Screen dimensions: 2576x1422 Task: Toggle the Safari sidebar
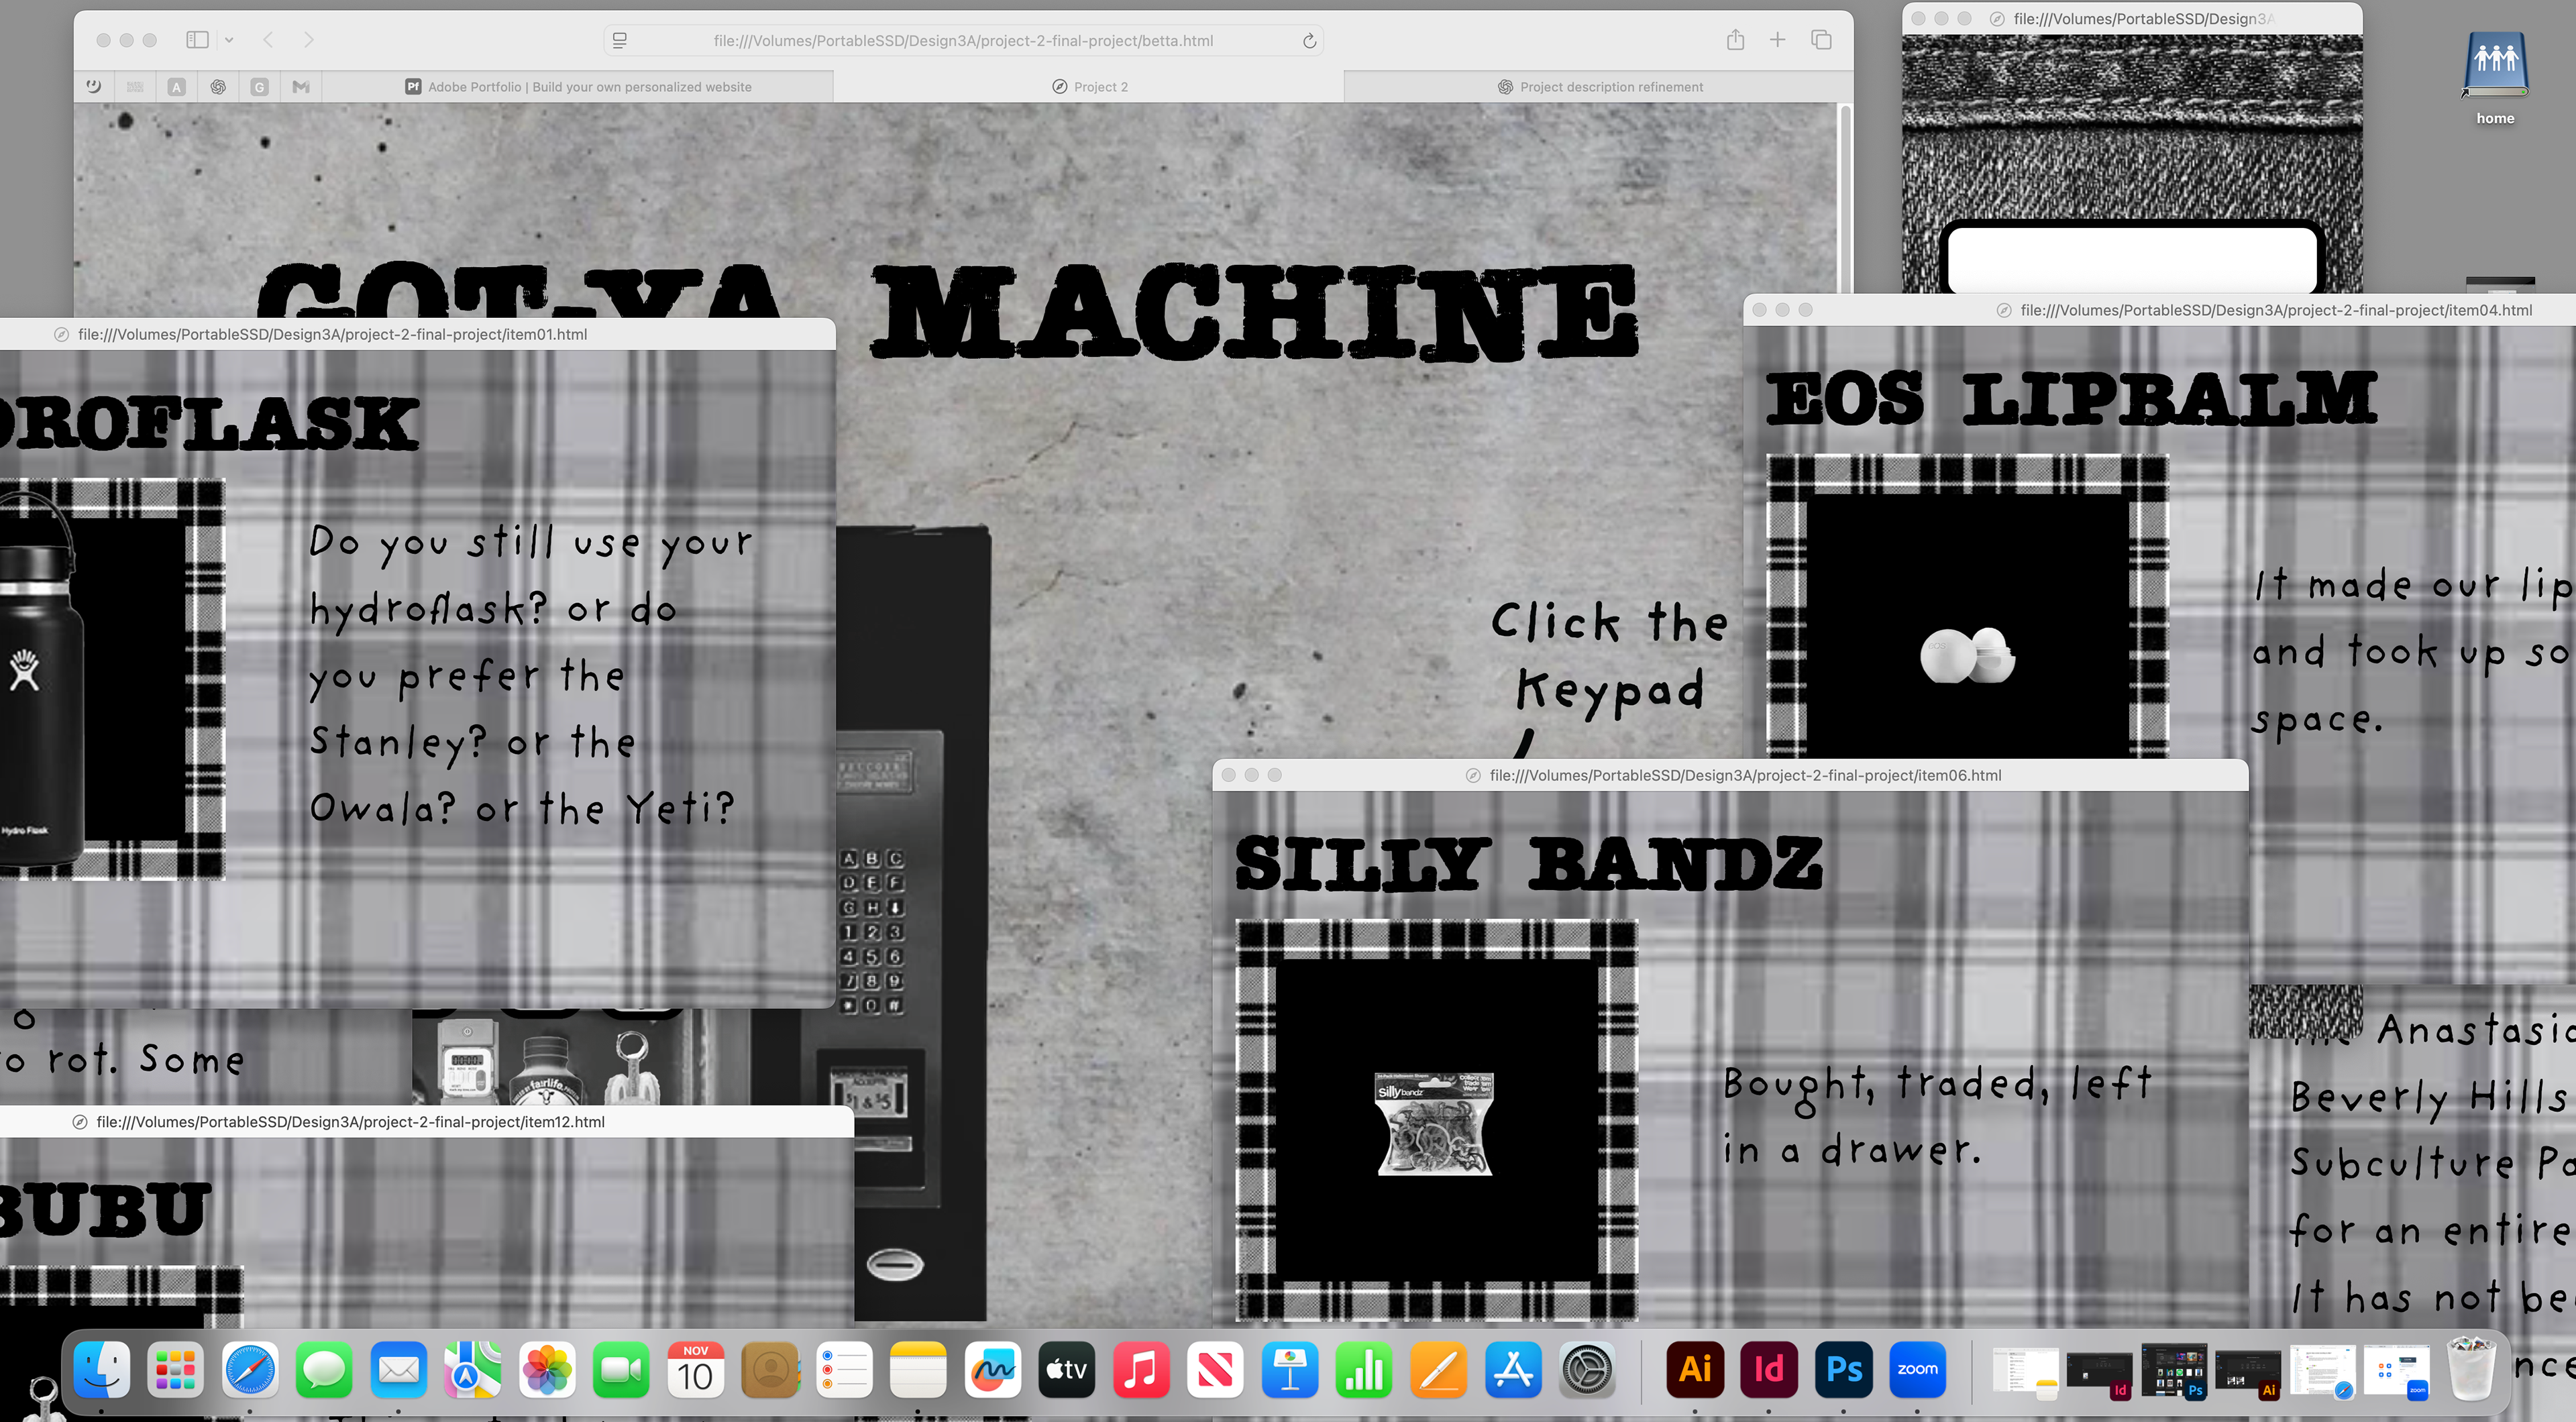pyautogui.click(x=197, y=40)
